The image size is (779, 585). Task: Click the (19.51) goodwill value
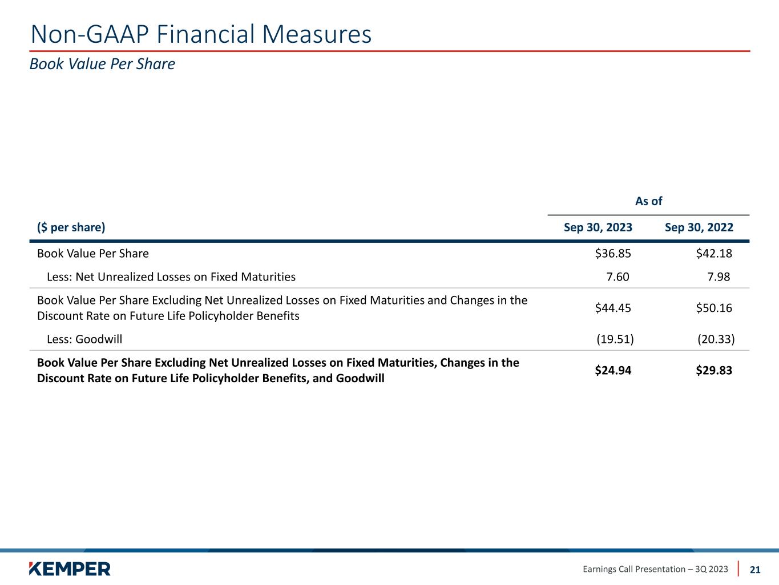pyautogui.click(x=615, y=339)
